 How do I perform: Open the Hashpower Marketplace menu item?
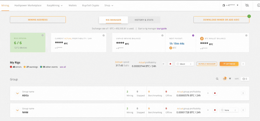click(x=28, y=5)
